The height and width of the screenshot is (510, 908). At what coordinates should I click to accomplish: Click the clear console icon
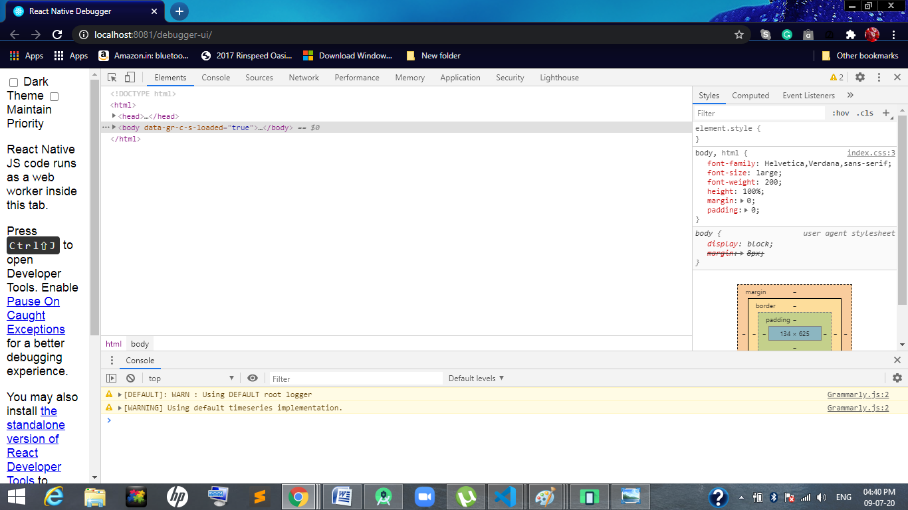pyautogui.click(x=130, y=378)
